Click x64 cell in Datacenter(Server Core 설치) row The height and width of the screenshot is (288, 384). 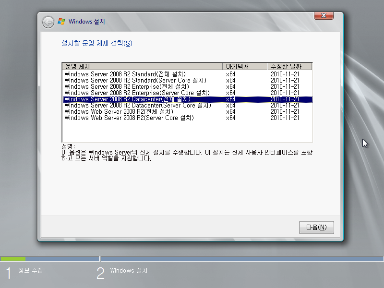click(231, 105)
